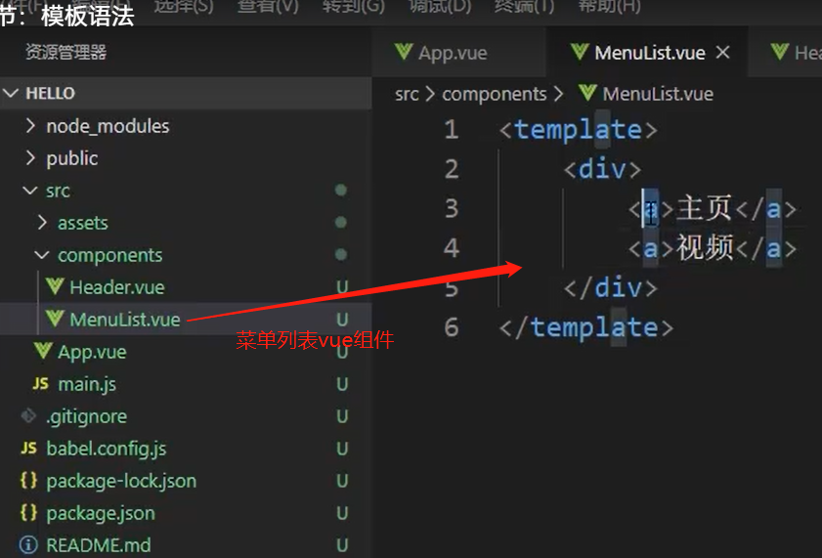Click the Vue icon beside Header.vue

(55, 286)
